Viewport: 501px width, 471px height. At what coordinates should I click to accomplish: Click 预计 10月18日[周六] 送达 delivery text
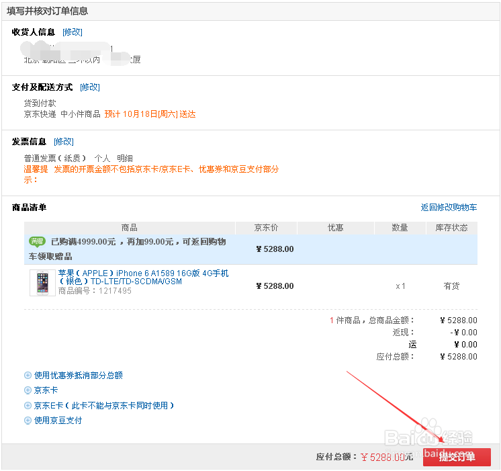(150, 114)
